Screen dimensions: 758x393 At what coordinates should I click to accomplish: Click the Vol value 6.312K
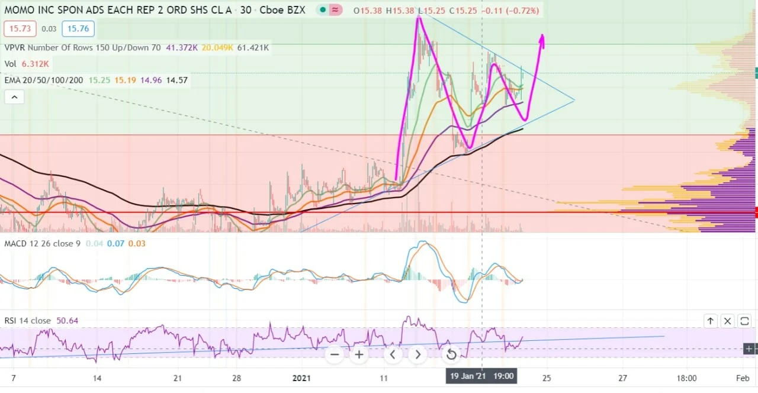pyautogui.click(x=35, y=64)
